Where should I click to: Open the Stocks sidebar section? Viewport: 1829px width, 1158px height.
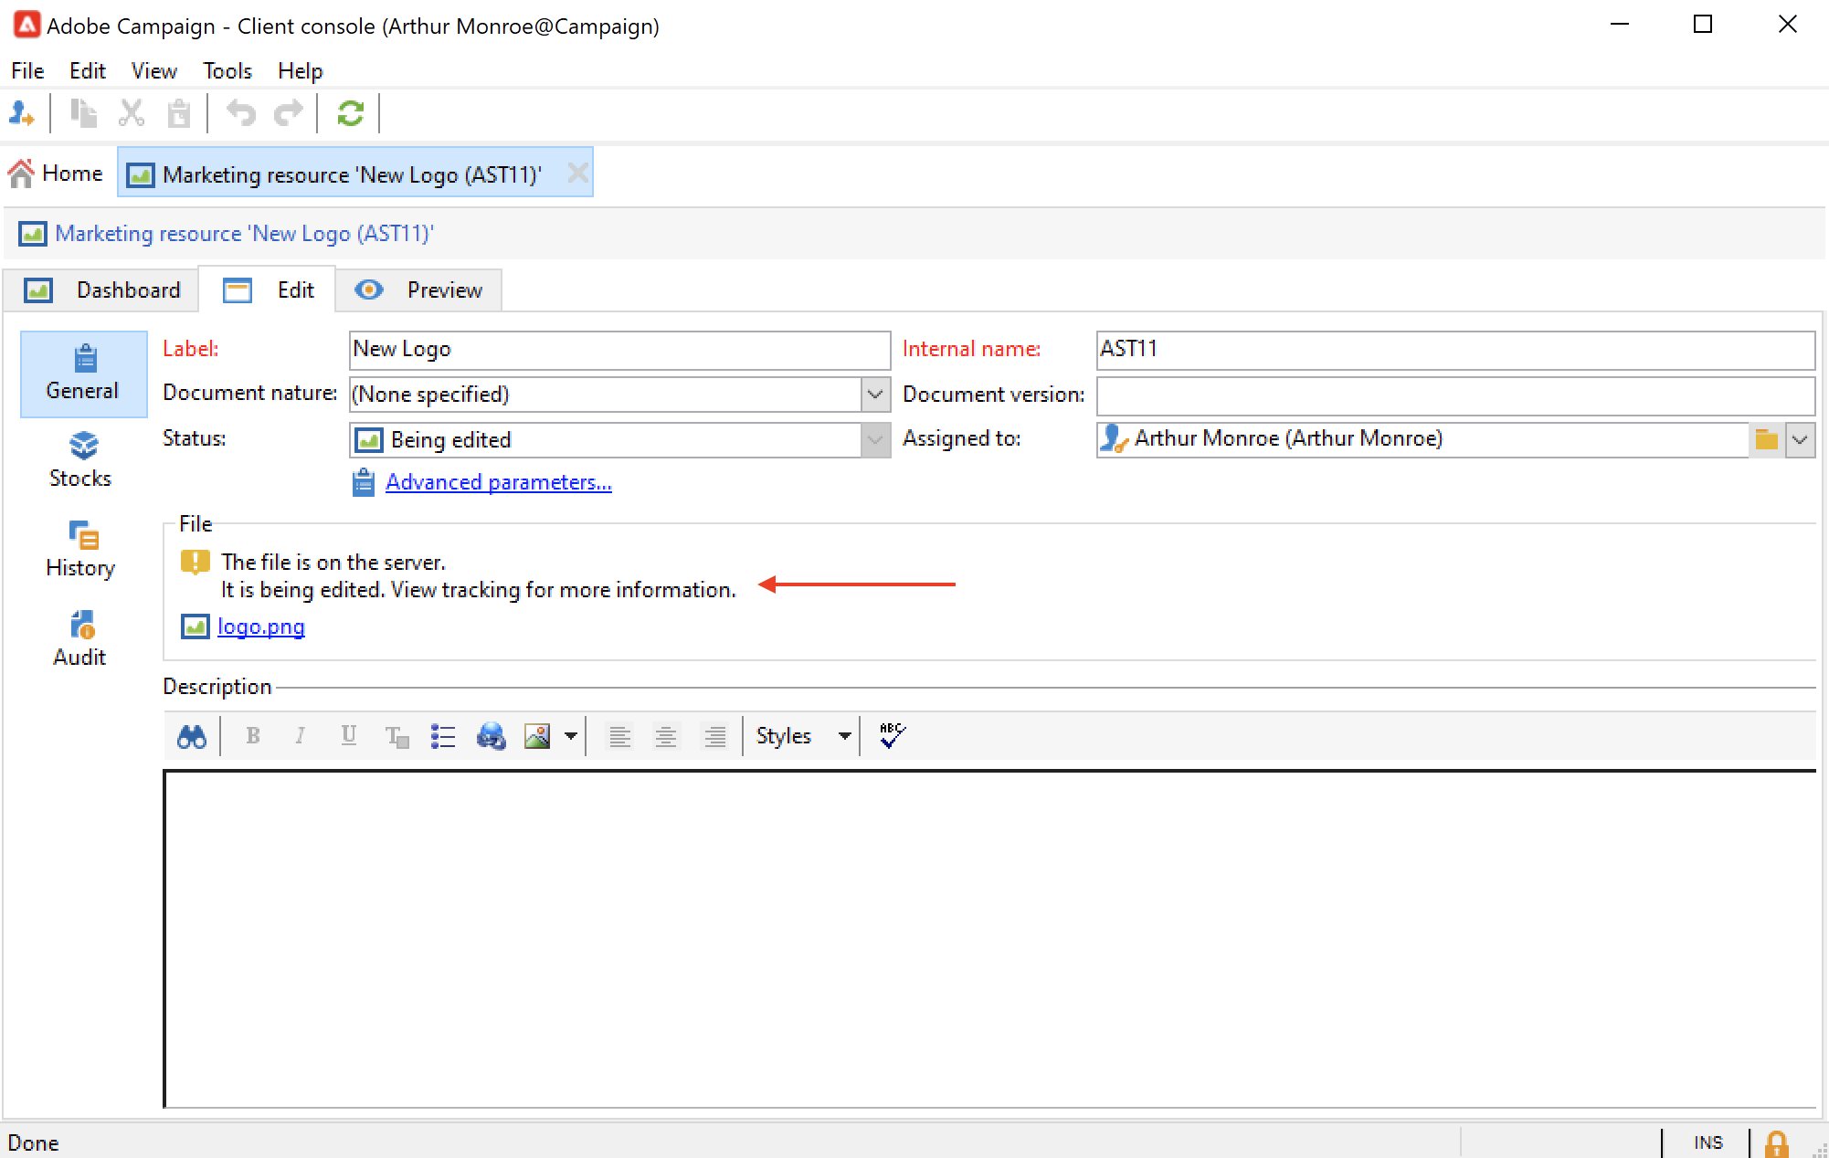(81, 459)
